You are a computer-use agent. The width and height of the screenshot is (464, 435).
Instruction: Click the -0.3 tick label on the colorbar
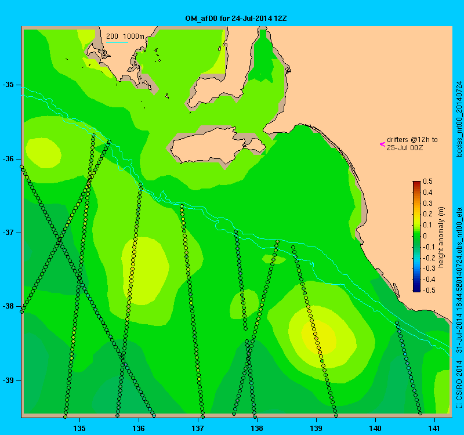tap(429, 269)
